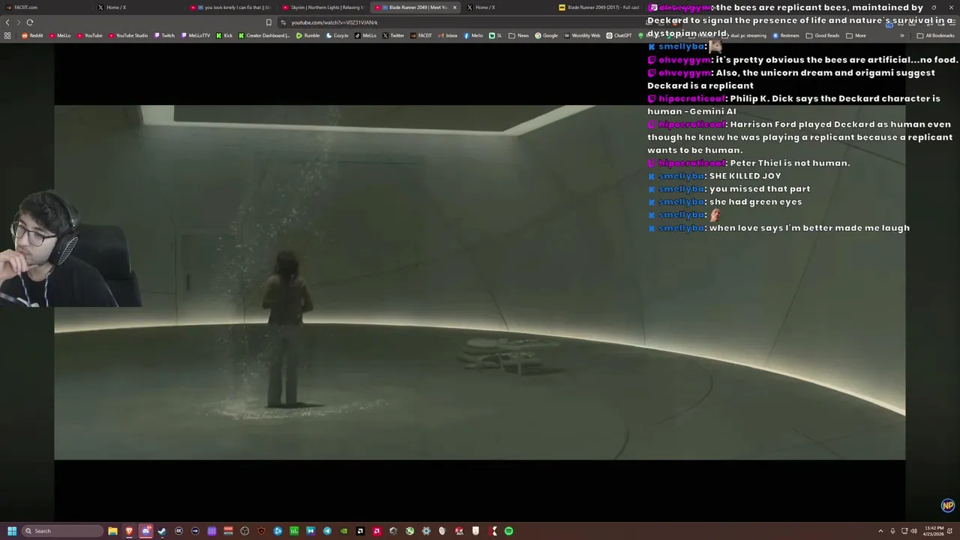Switch to the Blade Runner 2049 Full cast tab

(600, 7)
